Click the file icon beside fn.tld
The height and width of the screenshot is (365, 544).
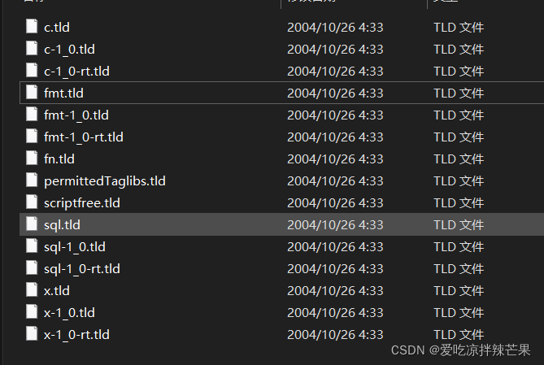pos(32,159)
